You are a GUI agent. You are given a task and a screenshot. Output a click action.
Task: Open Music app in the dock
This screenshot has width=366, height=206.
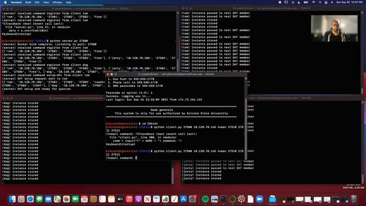pos(129,199)
